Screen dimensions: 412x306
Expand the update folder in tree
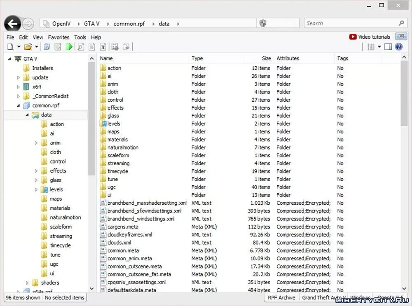[x=18, y=77]
